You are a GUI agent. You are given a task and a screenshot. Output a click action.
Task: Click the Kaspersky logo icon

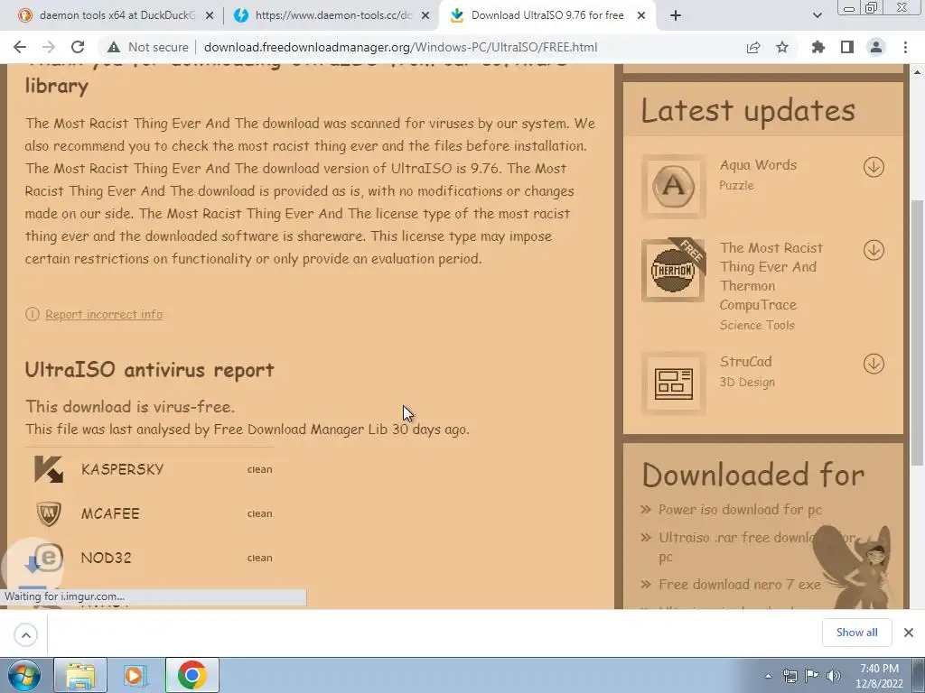coord(49,469)
